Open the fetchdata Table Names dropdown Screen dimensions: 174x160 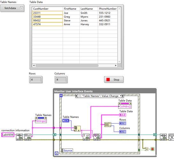click(22, 8)
